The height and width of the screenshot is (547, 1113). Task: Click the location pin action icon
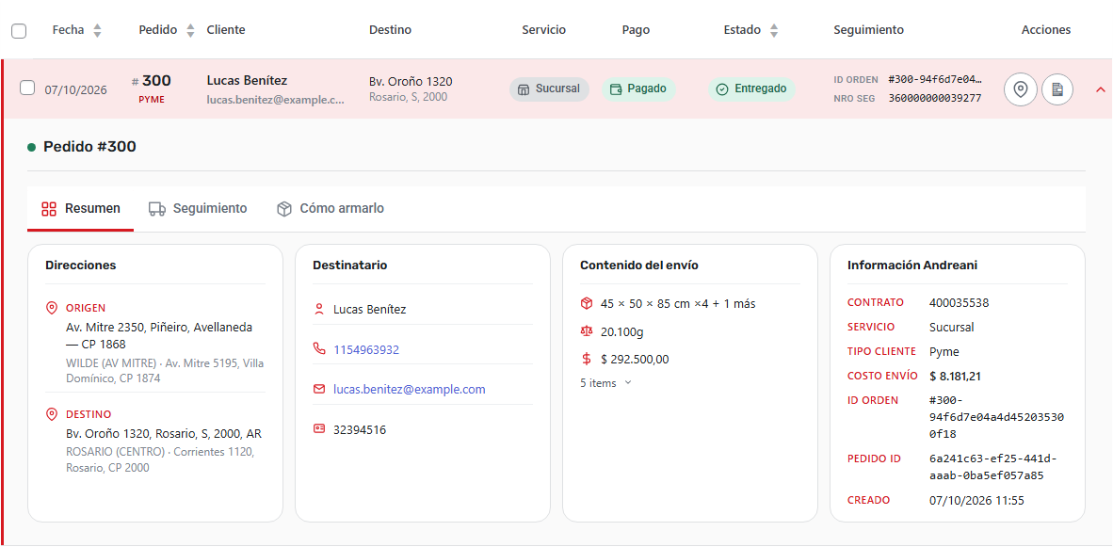coord(1021,90)
